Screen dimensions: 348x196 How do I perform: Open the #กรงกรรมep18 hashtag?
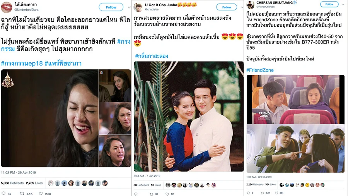click(22, 64)
